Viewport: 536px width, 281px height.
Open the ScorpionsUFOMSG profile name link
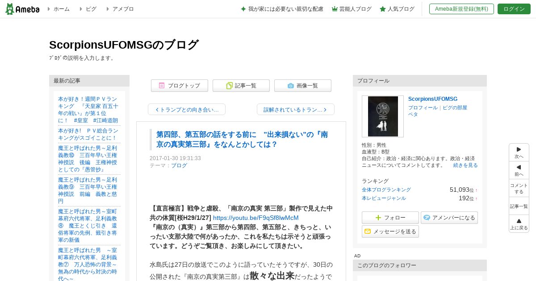pos(433,99)
